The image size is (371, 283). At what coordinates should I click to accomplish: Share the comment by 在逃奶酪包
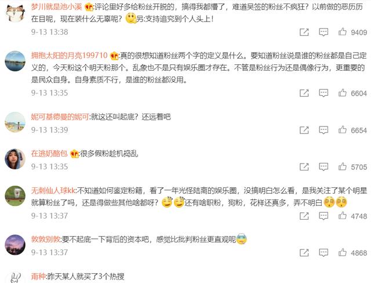304,167
